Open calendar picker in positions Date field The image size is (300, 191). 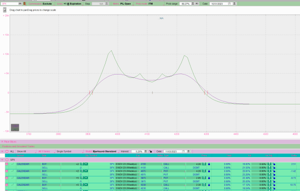183,151
